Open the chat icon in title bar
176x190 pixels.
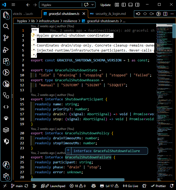(x=86, y=5)
